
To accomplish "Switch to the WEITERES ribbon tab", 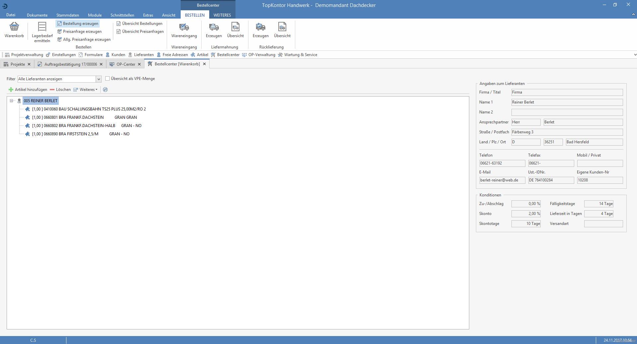I will [x=222, y=15].
